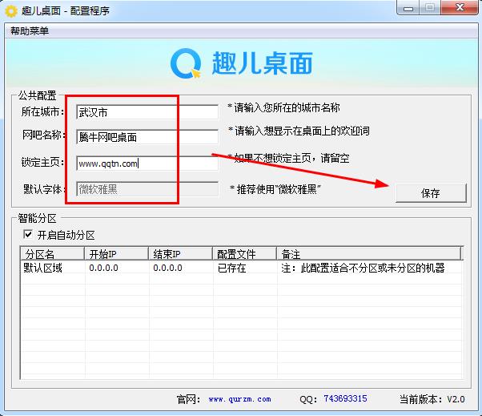Click the 配置文件 column header
The image size is (482, 416).
coord(244,254)
